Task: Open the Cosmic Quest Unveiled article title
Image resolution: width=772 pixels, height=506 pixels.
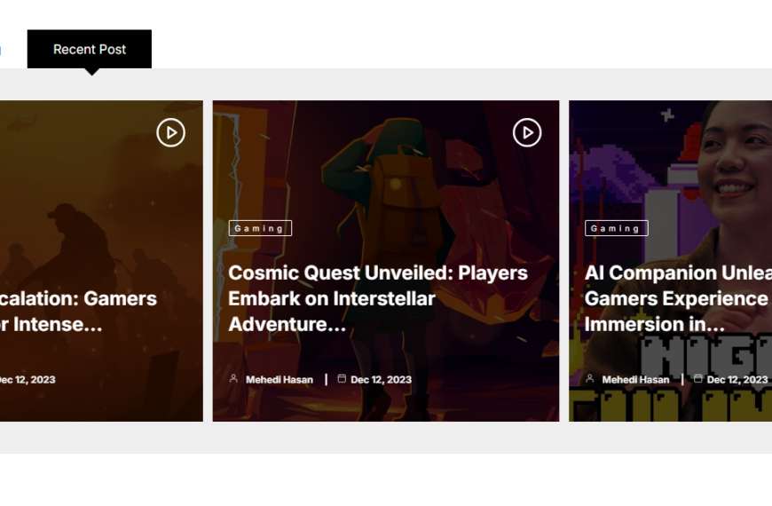Action: coord(377,298)
